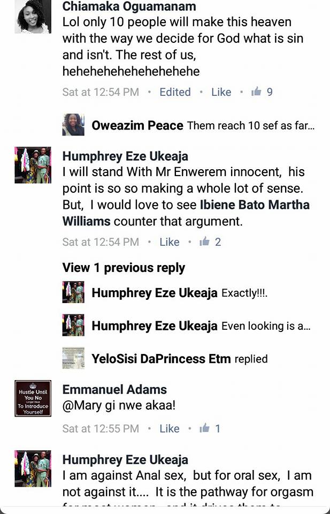
Task: Open Humphrey Eze Ukeaja's avatar on last comment
Action: [33, 468]
